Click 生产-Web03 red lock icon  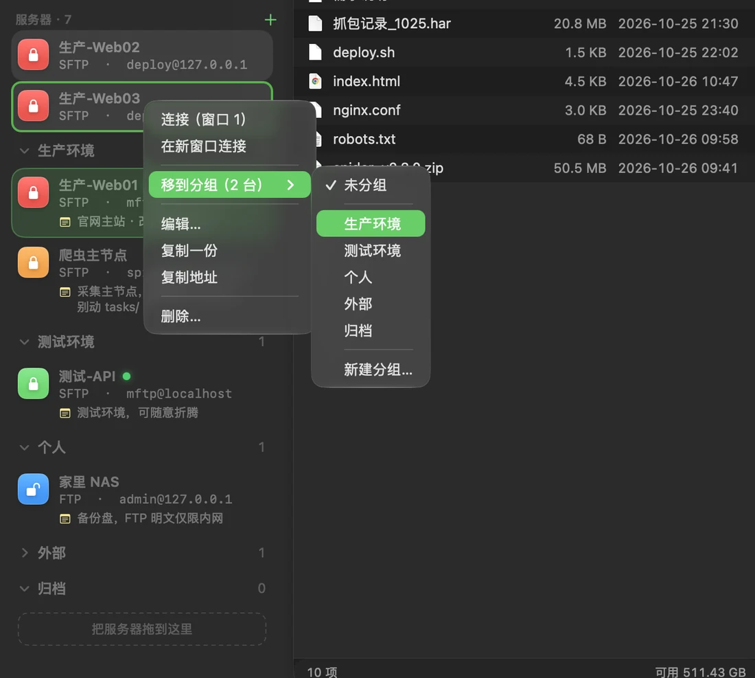click(33, 106)
